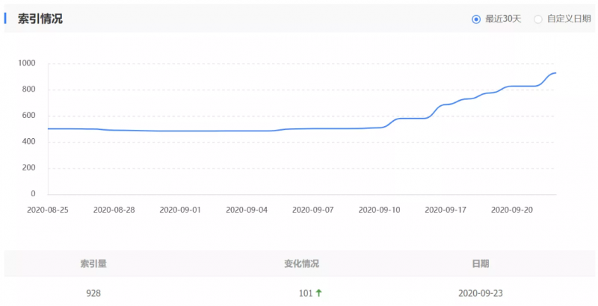Click y-axis label 600
598x306 pixels.
click(x=28, y=116)
